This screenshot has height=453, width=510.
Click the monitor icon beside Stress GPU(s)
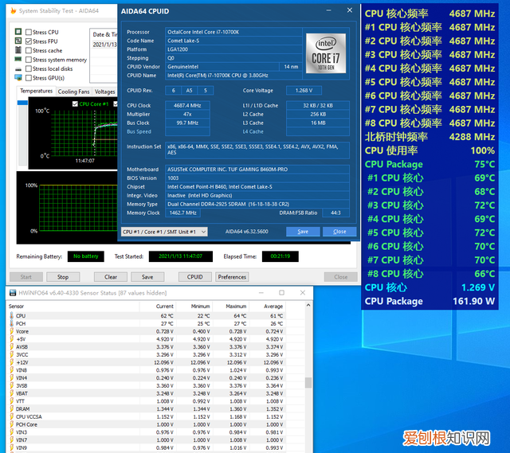[18, 78]
